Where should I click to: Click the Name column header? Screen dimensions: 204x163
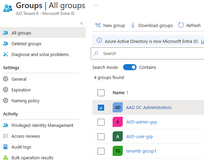coord(119,93)
